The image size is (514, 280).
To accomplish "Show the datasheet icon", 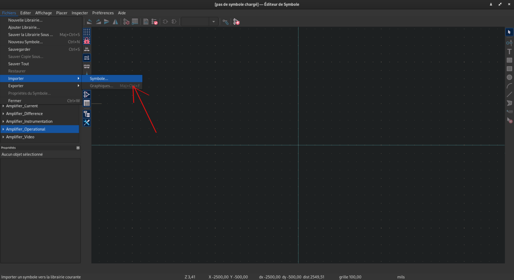I will click(x=146, y=22).
